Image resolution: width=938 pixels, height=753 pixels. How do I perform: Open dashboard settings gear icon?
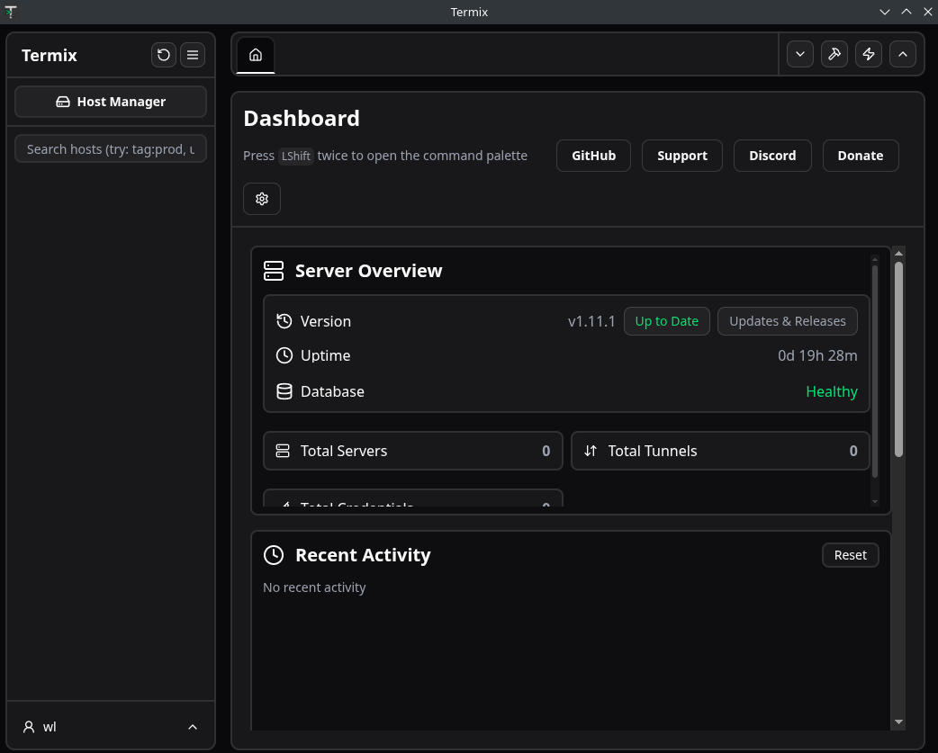click(262, 199)
